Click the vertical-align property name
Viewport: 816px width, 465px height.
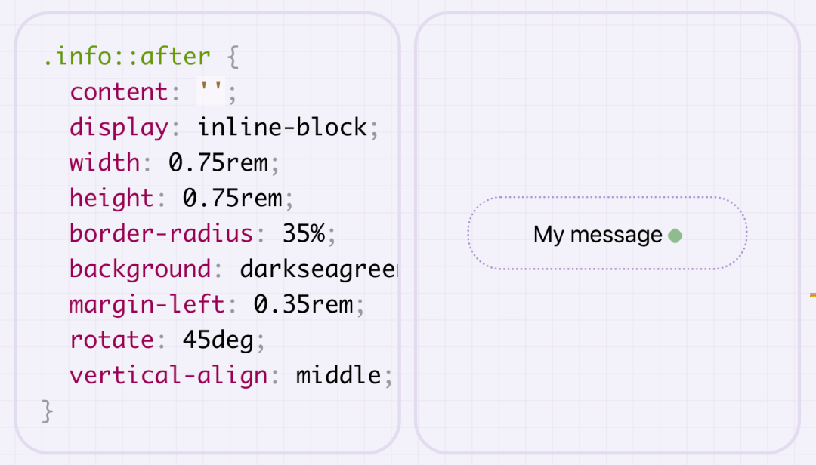click(168, 376)
